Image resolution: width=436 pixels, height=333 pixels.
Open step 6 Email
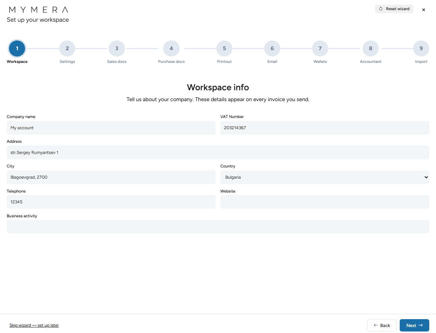click(272, 48)
